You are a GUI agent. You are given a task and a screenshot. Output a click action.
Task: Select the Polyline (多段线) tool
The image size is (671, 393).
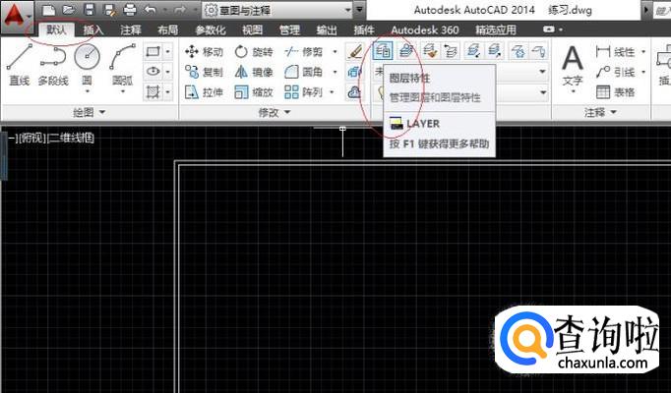[52, 65]
